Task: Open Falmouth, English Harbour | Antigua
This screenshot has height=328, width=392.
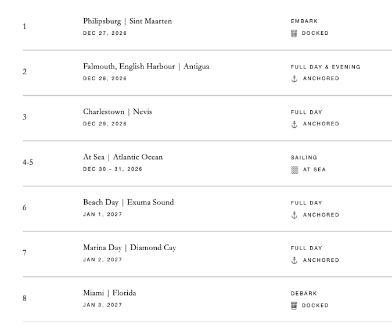Action: click(x=146, y=67)
